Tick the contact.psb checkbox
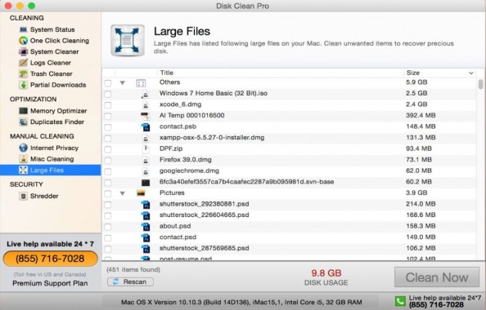The image size is (486, 310). pos(107,127)
